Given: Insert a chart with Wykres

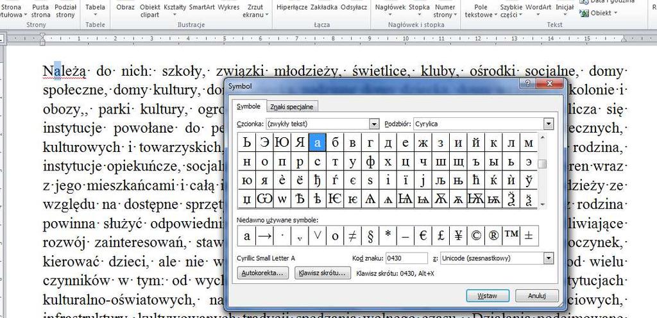Looking at the screenshot, I should pyautogui.click(x=229, y=8).
